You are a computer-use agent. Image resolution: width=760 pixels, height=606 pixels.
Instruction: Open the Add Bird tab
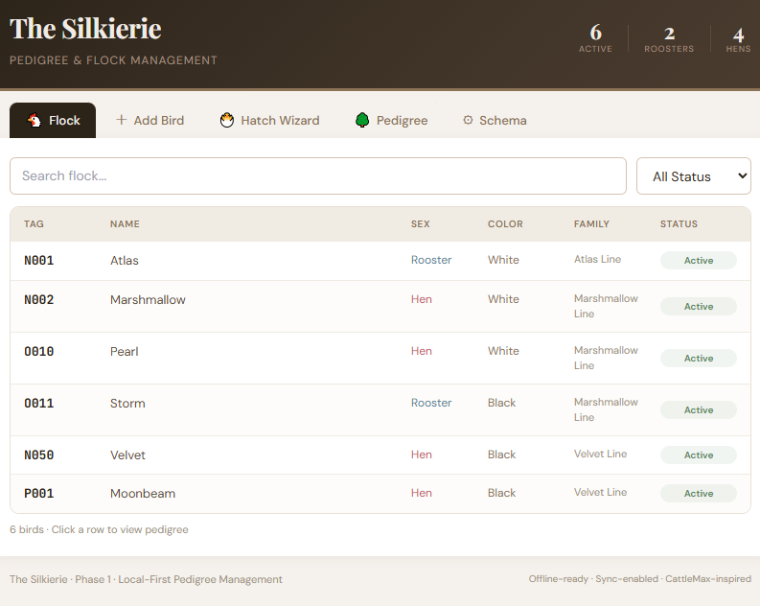(x=150, y=120)
